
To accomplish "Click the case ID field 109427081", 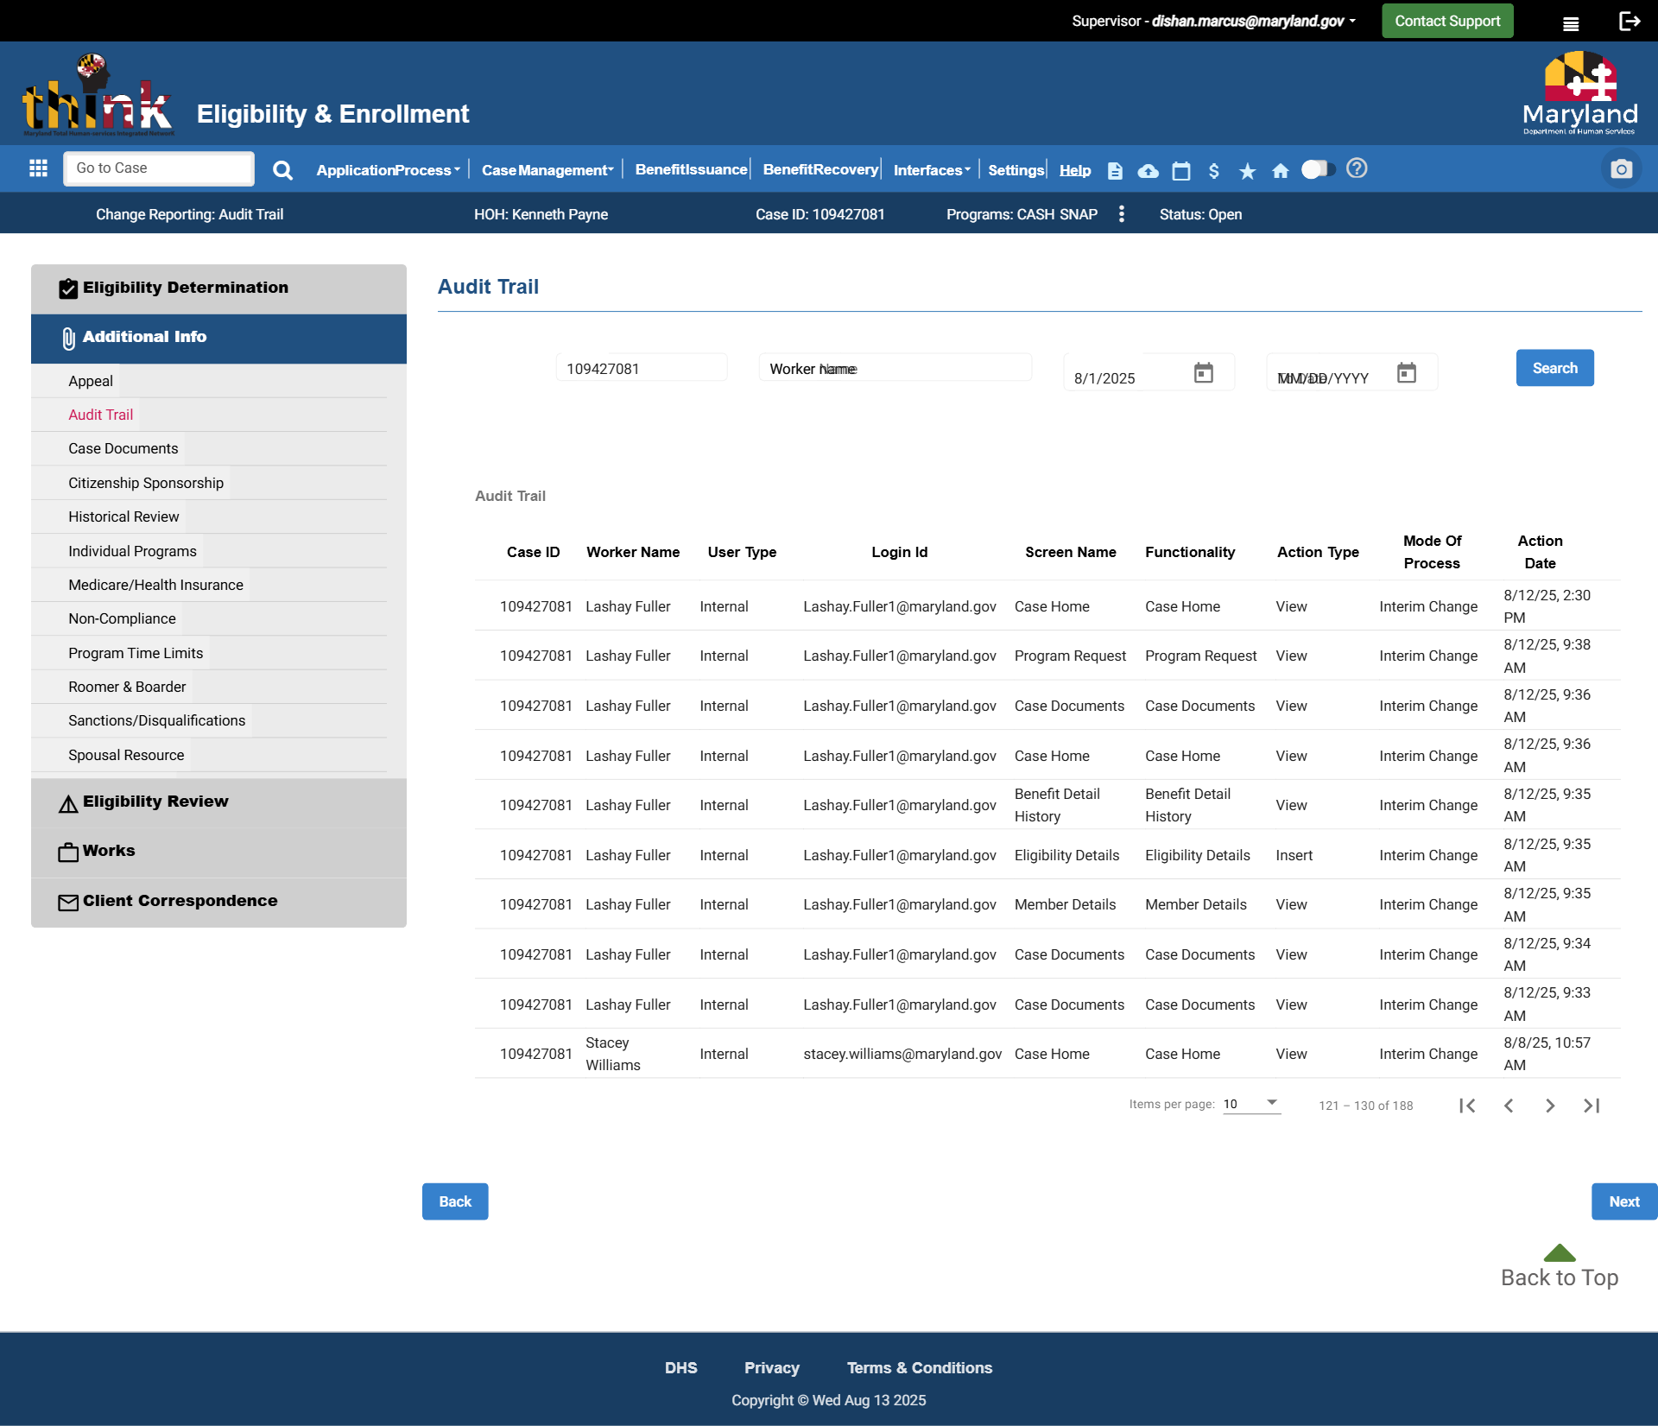I will (642, 368).
